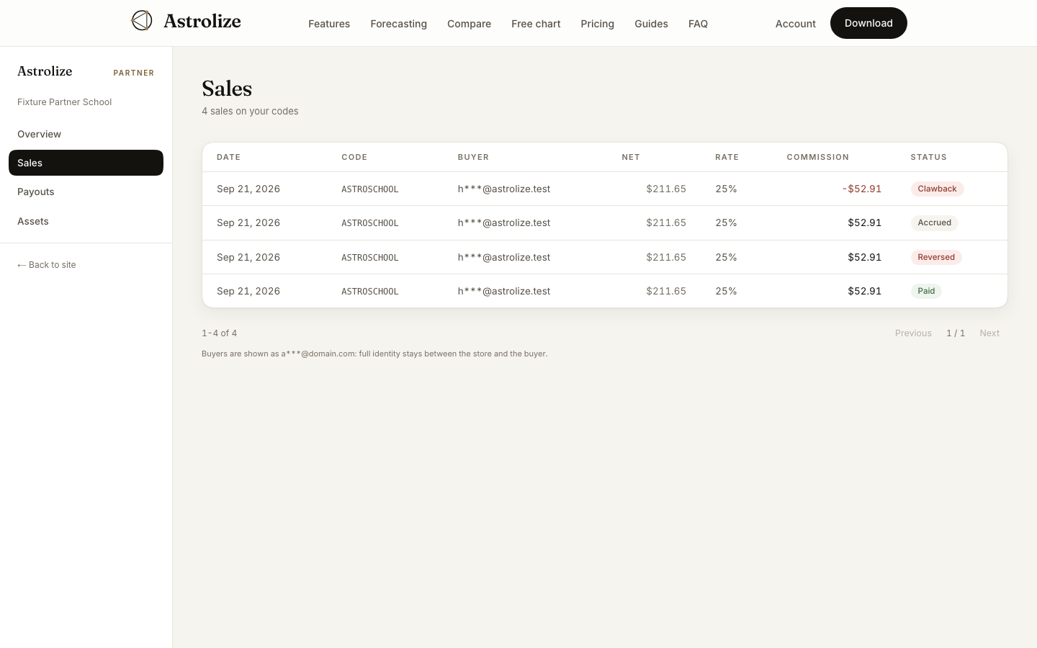1037x648 pixels.
Task: Click the Back to site link
Action: coord(47,265)
